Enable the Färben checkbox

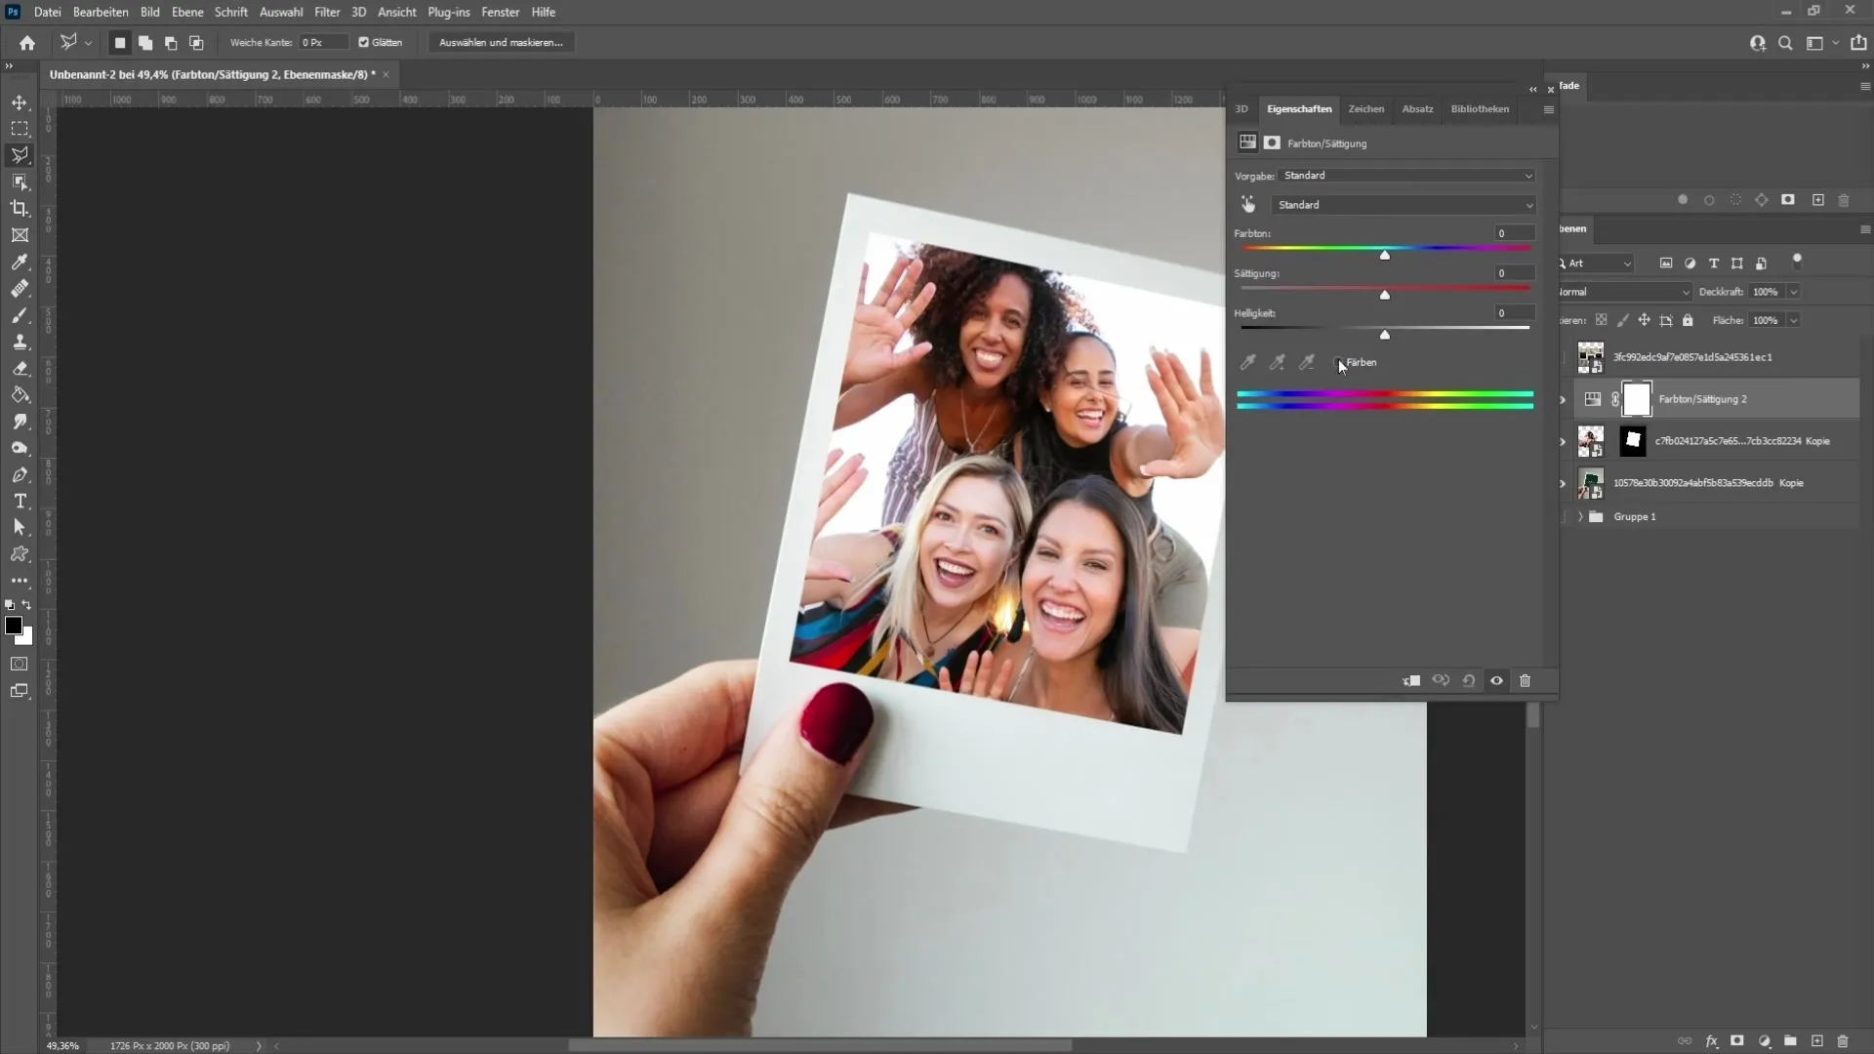(1338, 362)
